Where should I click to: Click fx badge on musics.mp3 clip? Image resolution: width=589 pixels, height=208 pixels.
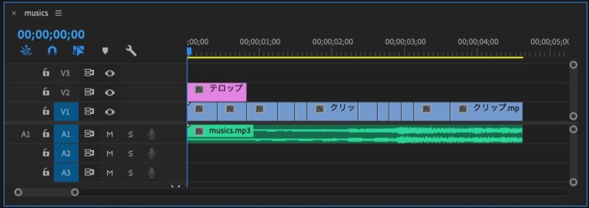click(199, 132)
